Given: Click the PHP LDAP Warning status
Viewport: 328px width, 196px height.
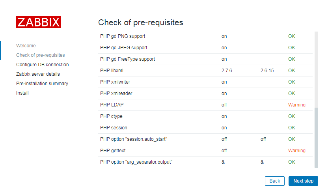Looking at the screenshot, I should coord(296,105).
